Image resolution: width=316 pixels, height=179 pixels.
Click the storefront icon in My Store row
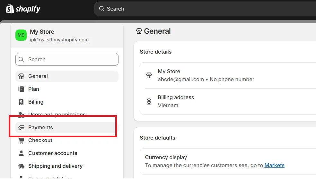[149, 75]
